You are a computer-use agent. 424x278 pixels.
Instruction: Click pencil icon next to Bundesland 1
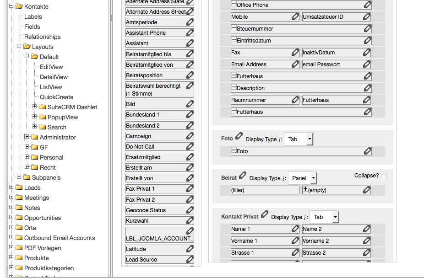[x=190, y=114]
